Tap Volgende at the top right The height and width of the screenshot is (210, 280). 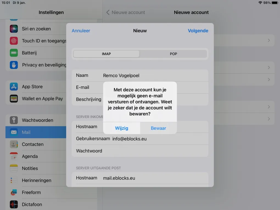click(x=198, y=31)
